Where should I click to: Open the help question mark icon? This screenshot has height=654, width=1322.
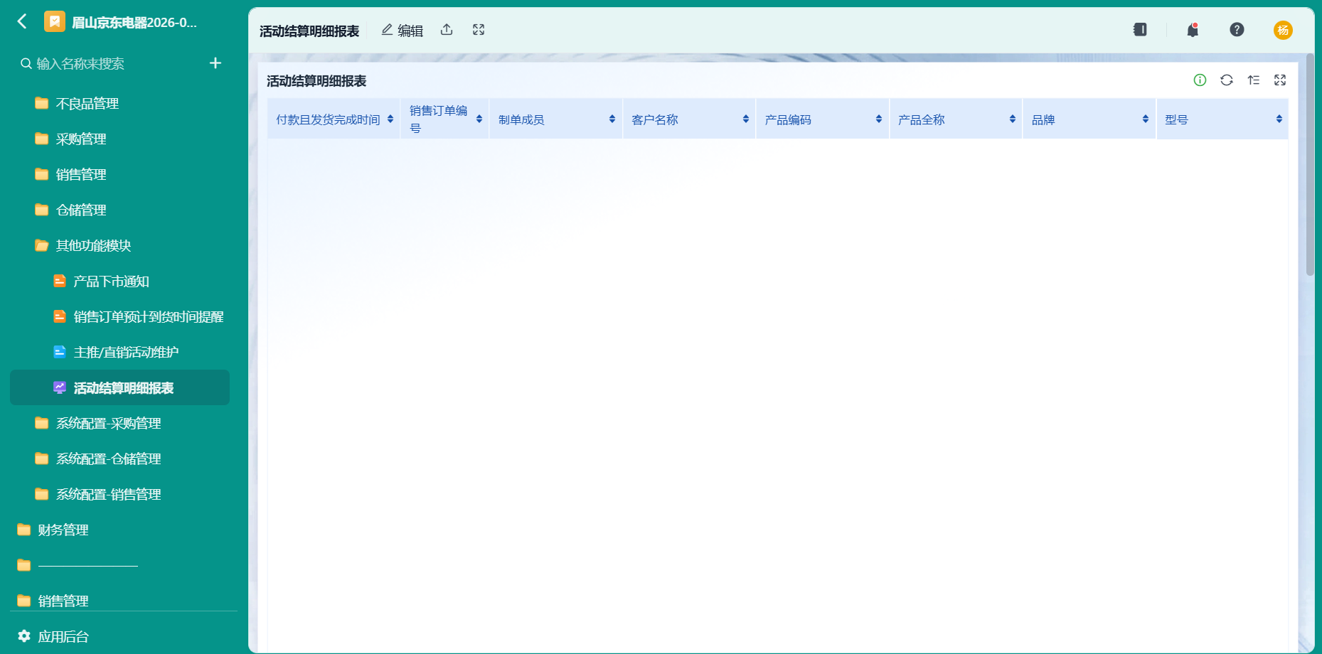[x=1237, y=30]
